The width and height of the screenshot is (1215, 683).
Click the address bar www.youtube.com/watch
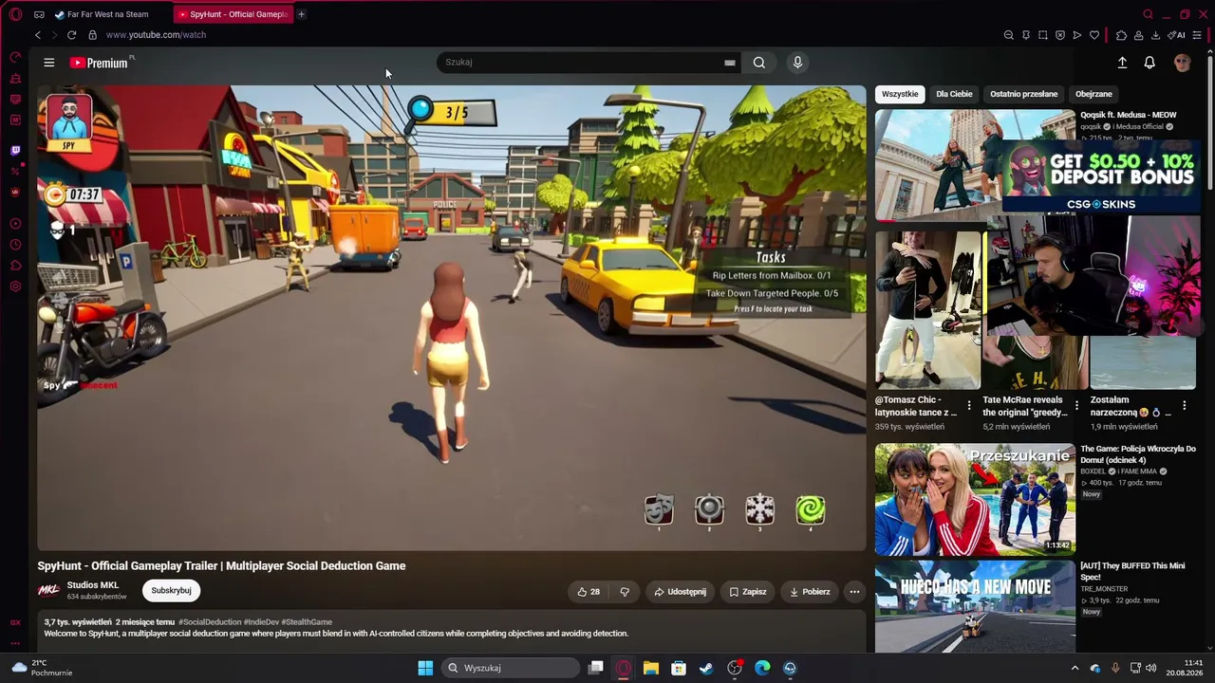coord(156,35)
